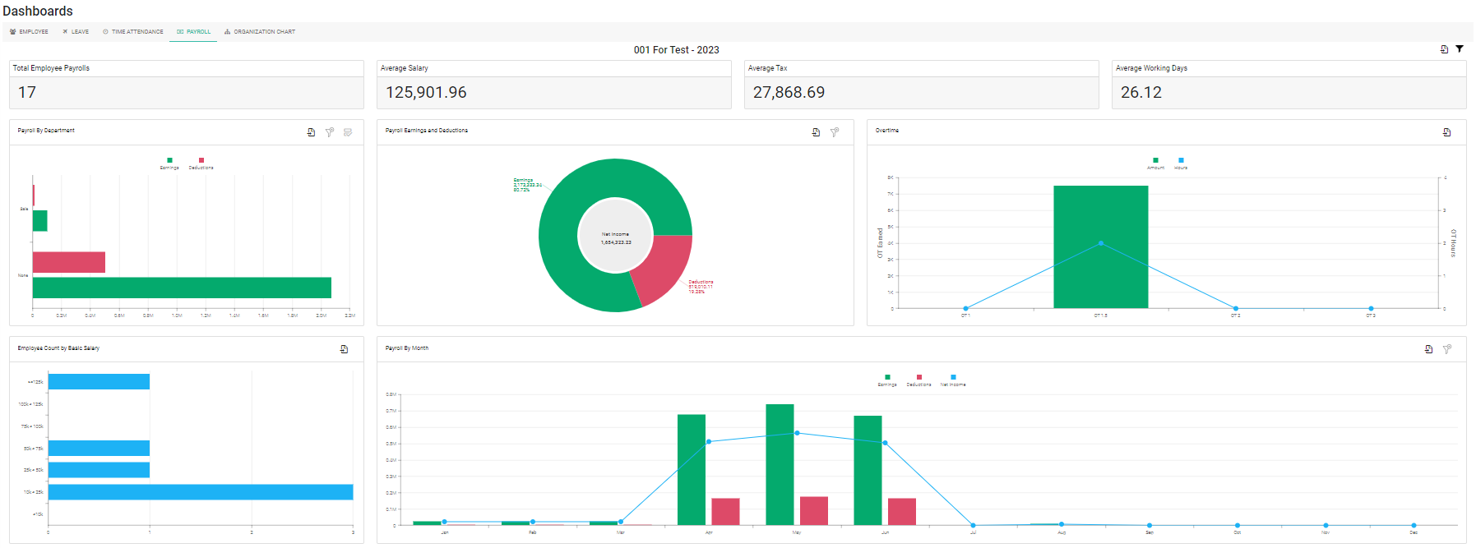Viewport: 1476px width, 548px height.
Task: Export the Employee Count by Basic Salary chart
Action: [x=344, y=349]
